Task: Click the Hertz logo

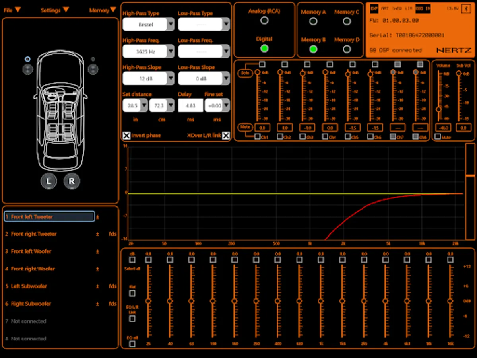Action: pos(454,50)
